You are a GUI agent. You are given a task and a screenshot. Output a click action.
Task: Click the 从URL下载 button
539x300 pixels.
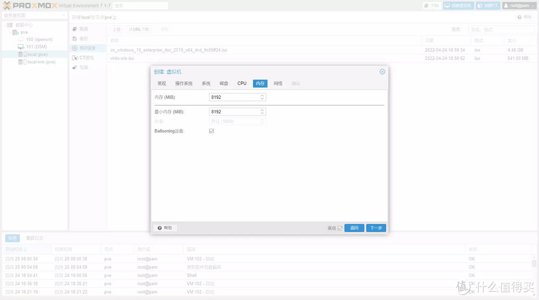tap(139, 29)
